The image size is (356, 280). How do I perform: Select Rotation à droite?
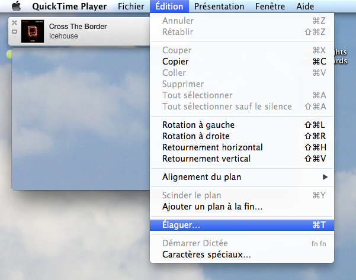point(197,136)
